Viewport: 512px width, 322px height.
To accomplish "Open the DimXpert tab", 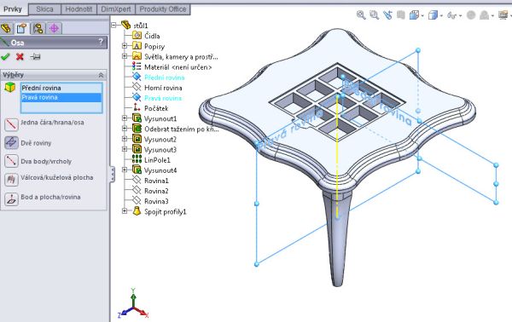I will (x=116, y=9).
